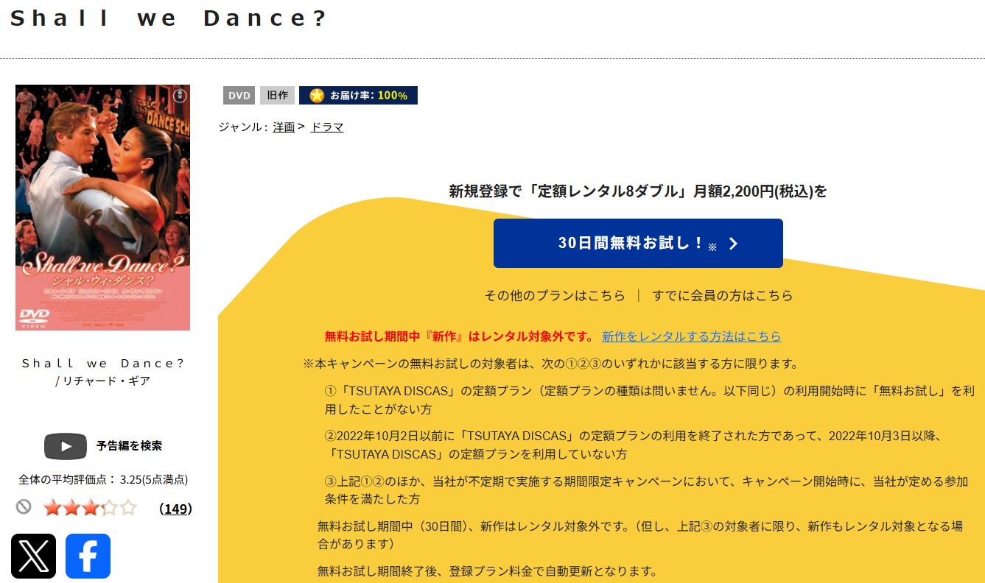Click condition ① TSUTAYA DISCAS paragraph

(x=650, y=400)
